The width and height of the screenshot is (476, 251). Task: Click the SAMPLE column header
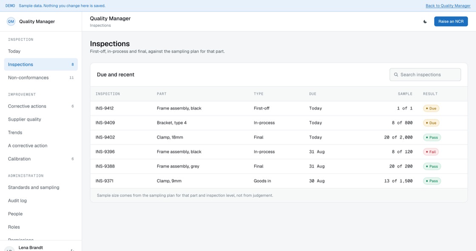pos(405,94)
